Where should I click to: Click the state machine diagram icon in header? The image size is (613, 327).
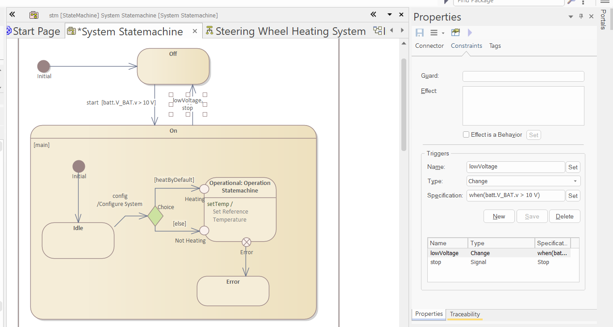click(x=34, y=15)
